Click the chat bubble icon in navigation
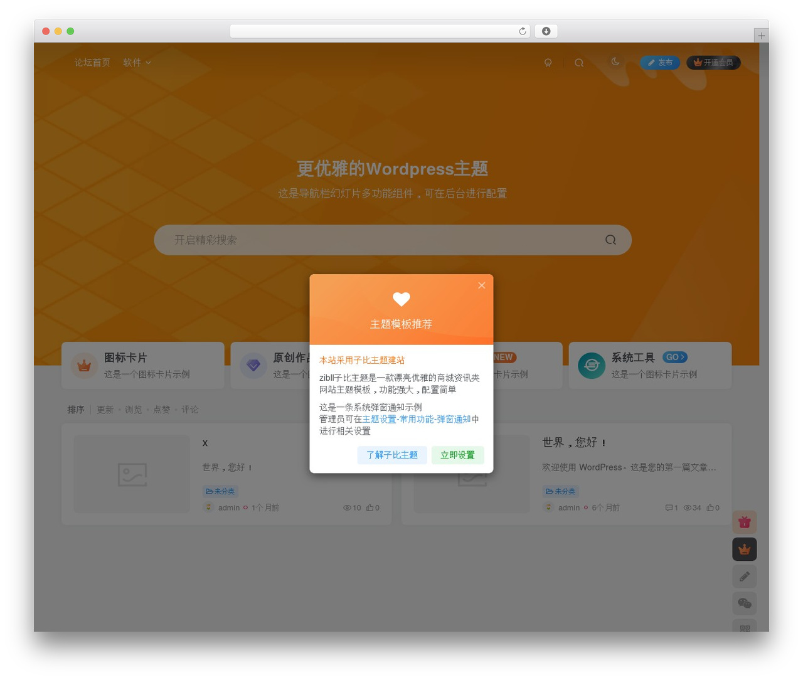This screenshot has height=680, width=803. (548, 63)
